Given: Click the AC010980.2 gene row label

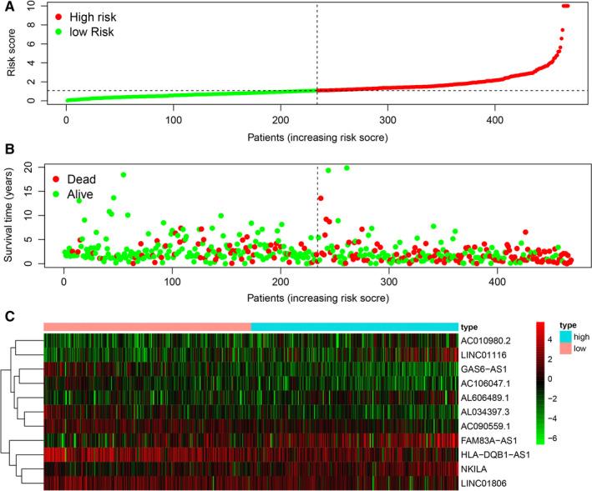Looking at the screenshot, I should click(488, 341).
